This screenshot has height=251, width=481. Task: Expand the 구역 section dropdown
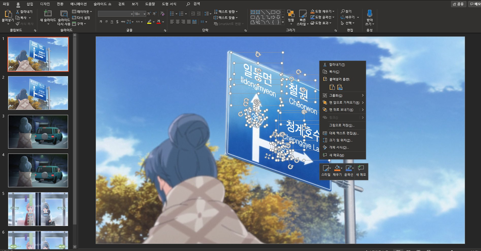(x=79, y=24)
